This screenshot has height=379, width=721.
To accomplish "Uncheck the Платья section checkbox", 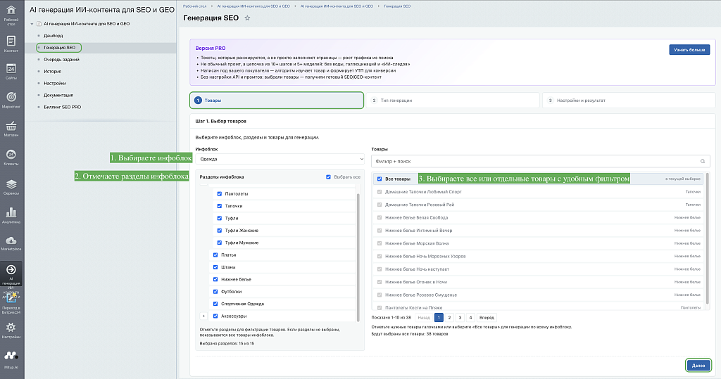I will pyautogui.click(x=215, y=255).
